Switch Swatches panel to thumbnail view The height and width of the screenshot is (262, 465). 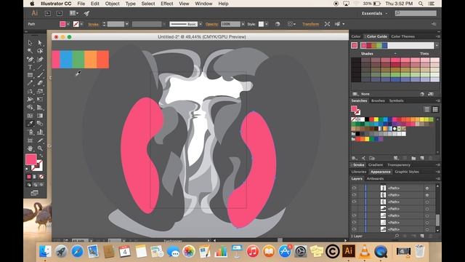point(435,110)
